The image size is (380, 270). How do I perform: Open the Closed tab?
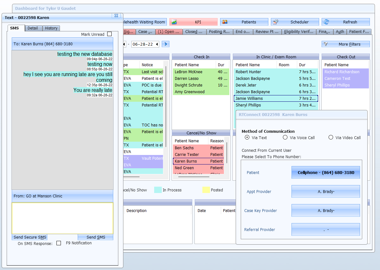pyautogui.click(x=194, y=32)
